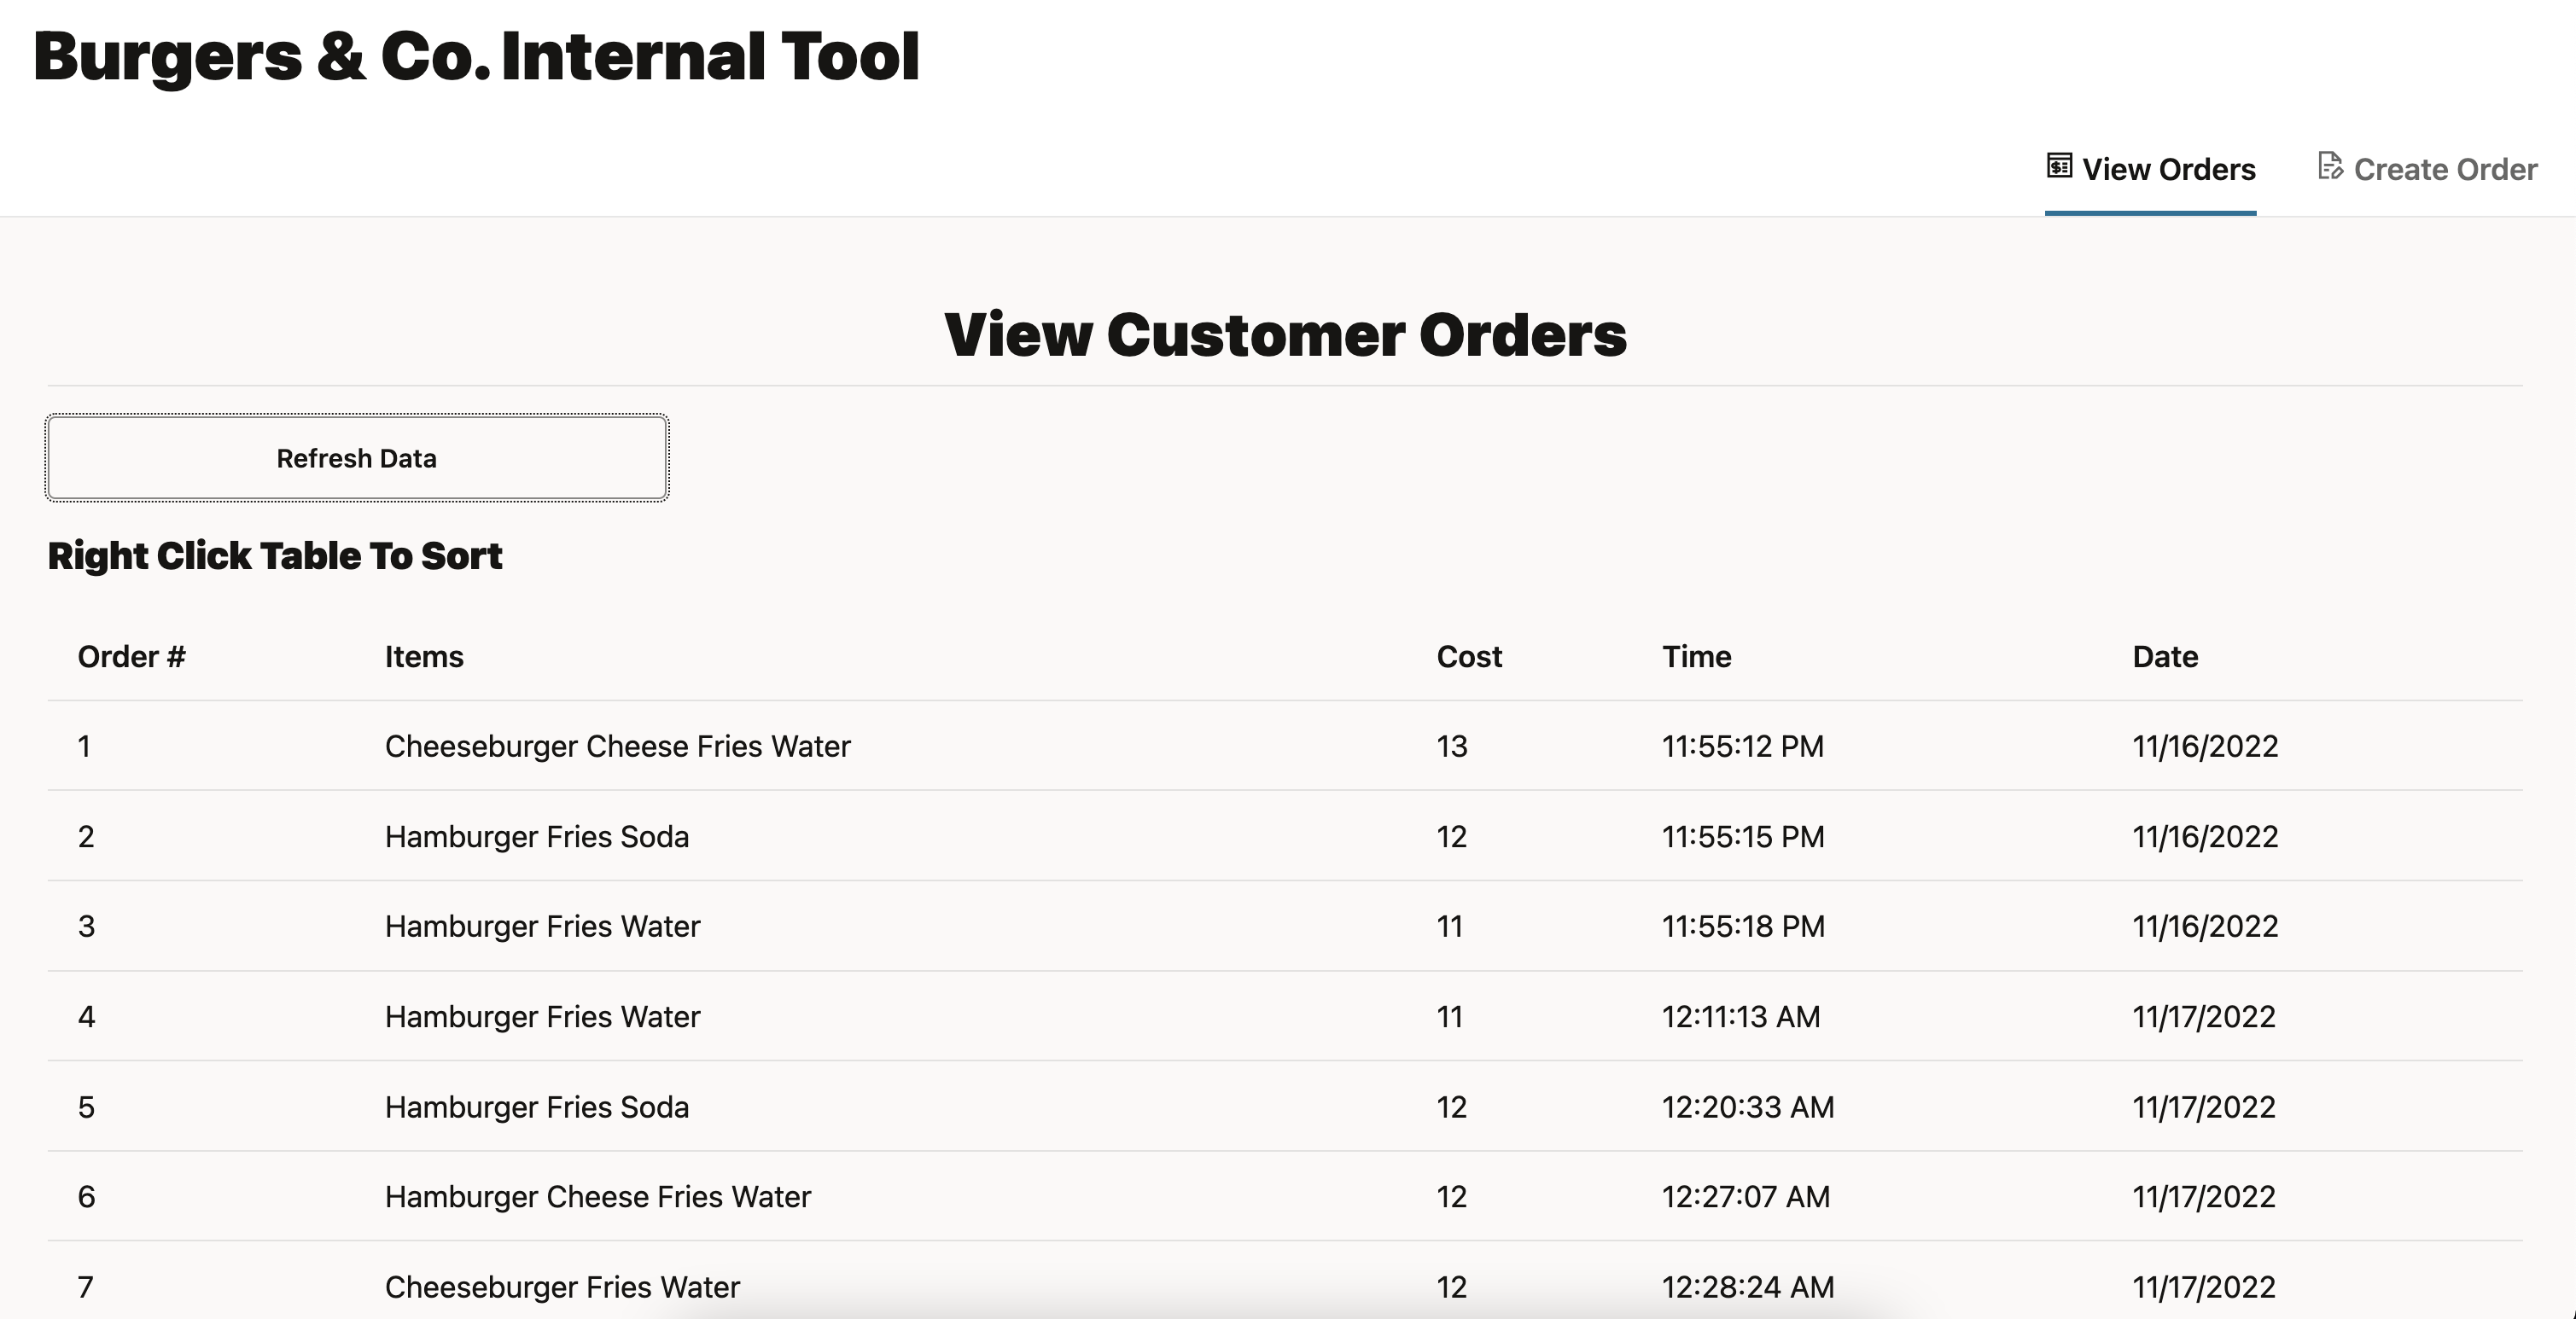Viewport: 2576px width, 1319px height.
Task: Select the Cost column header
Action: point(1469,656)
